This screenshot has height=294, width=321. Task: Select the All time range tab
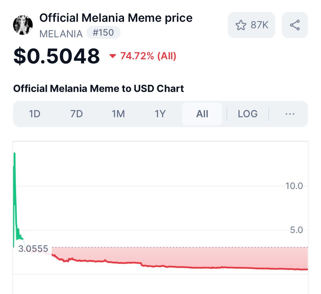pyautogui.click(x=202, y=114)
